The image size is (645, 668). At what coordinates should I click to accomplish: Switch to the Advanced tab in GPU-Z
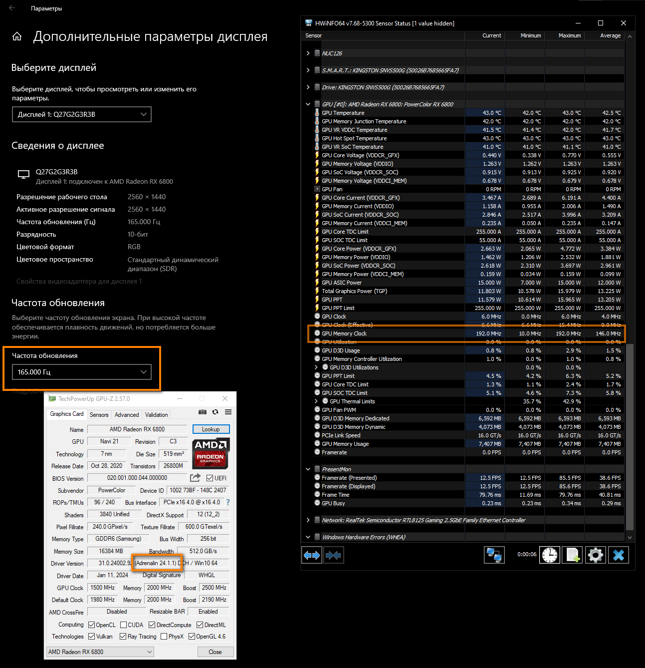click(127, 415)
